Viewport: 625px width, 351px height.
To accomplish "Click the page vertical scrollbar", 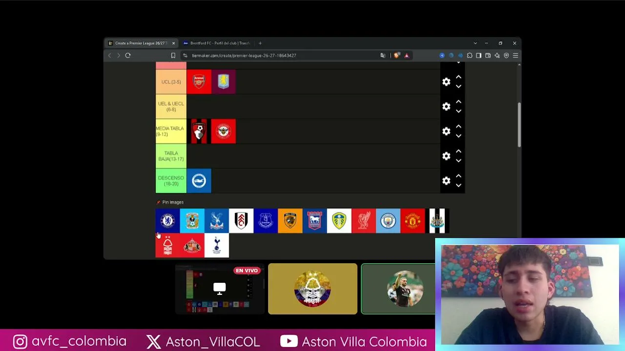I will point(519,125).
